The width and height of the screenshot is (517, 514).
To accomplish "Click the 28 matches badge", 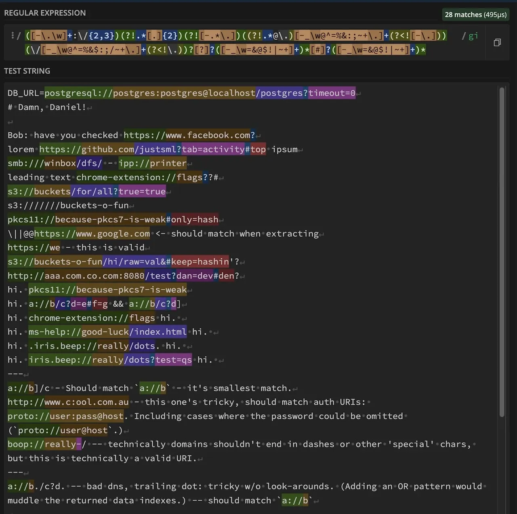I will (475, 15).
